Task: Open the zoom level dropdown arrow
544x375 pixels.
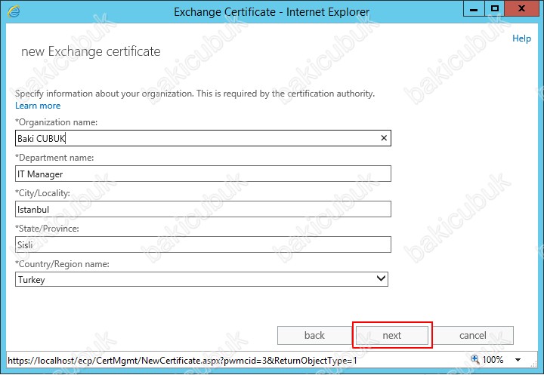Action: point(518,360)
